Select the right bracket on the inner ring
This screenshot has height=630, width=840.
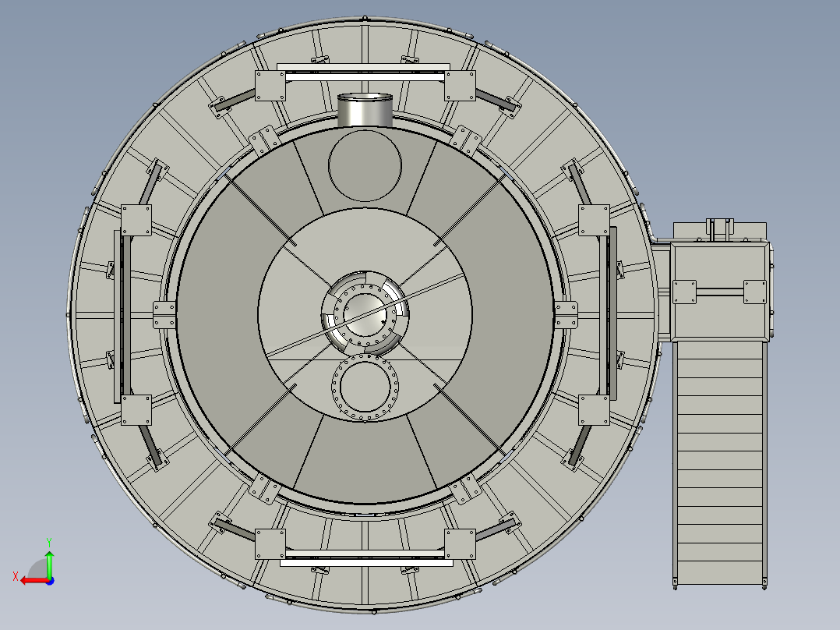tap(566, 315)
